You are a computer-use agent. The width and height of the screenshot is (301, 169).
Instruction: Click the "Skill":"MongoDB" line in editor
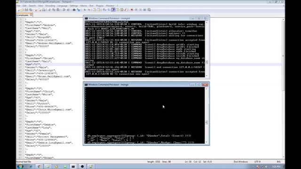pyautogui.click(x=38, y=37)
